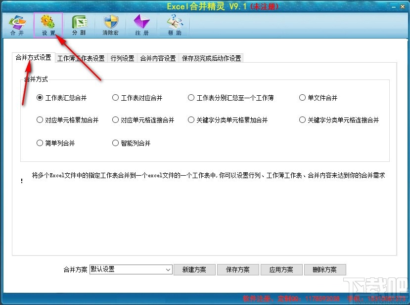410x305 pixels.
Task: Select 工作表对应合并 radio option
Action: [x=137, y=98]
